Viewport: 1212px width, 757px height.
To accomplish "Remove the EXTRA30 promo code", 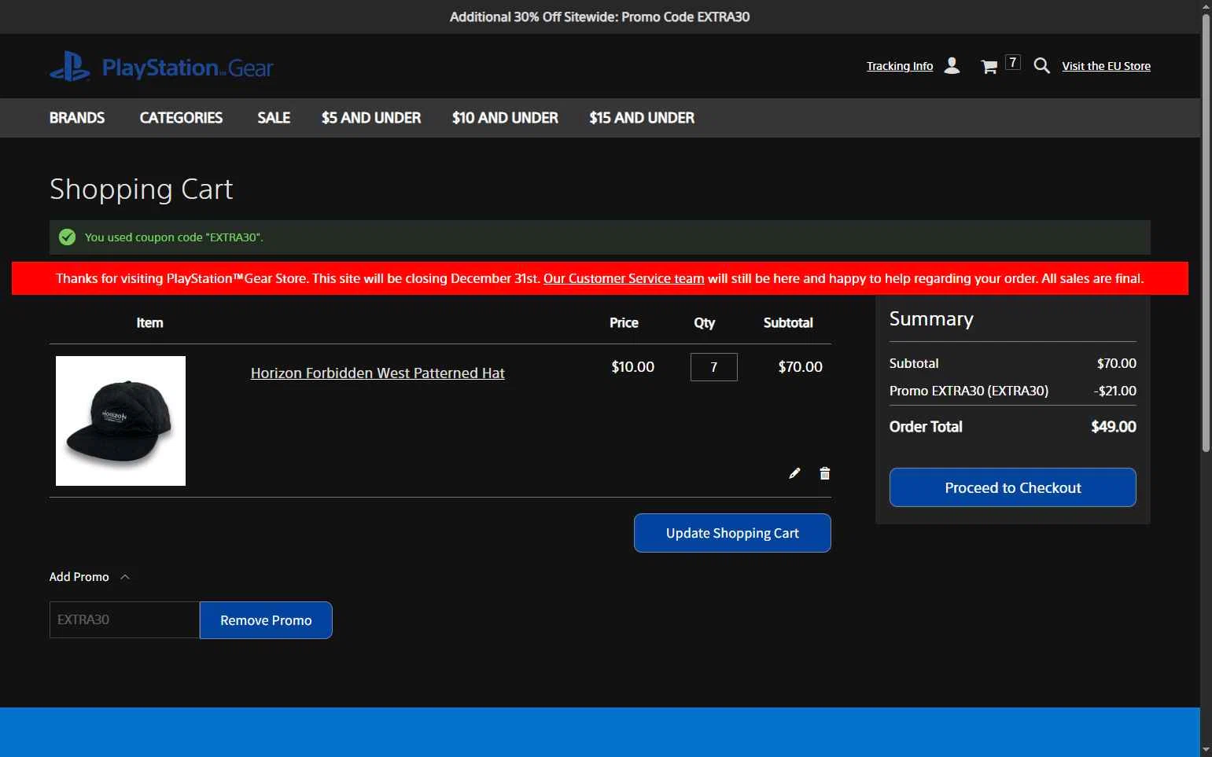I will (x=266, y=620).
